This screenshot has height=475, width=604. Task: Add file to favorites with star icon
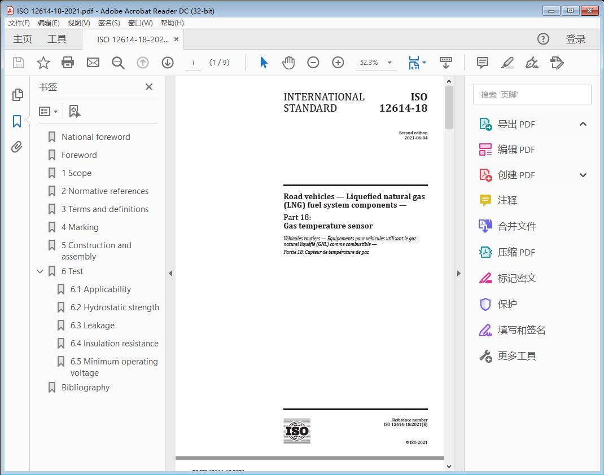(x=43, y=63)
